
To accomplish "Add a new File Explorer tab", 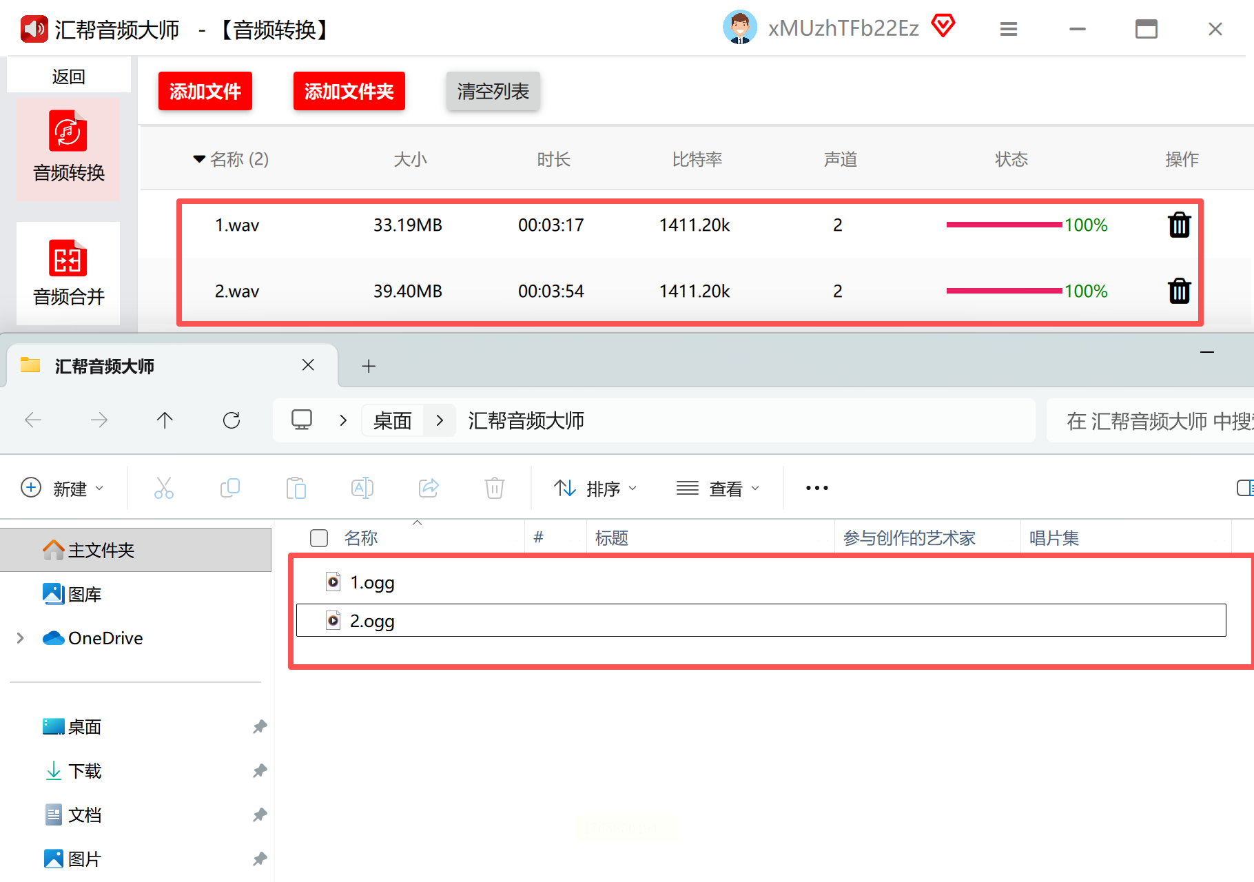I will tap(369, 366).
